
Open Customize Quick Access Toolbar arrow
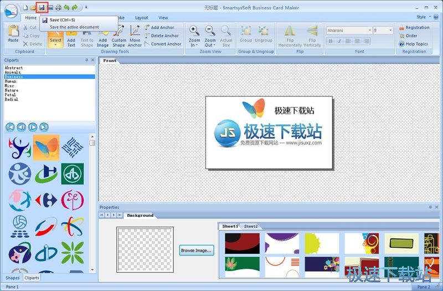click(x=86, y=7)
